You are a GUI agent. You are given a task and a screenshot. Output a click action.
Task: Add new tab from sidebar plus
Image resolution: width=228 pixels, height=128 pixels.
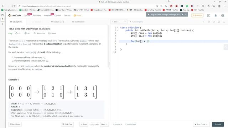[2, 24]
